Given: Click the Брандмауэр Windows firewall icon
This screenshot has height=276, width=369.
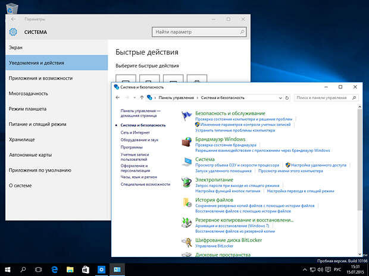Looking at the screenshot, I should point(187,142).
